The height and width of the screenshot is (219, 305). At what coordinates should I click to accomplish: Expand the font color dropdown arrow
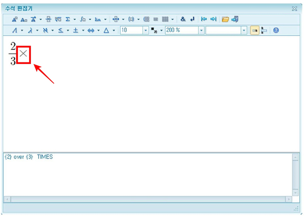[x=162, y=30]
